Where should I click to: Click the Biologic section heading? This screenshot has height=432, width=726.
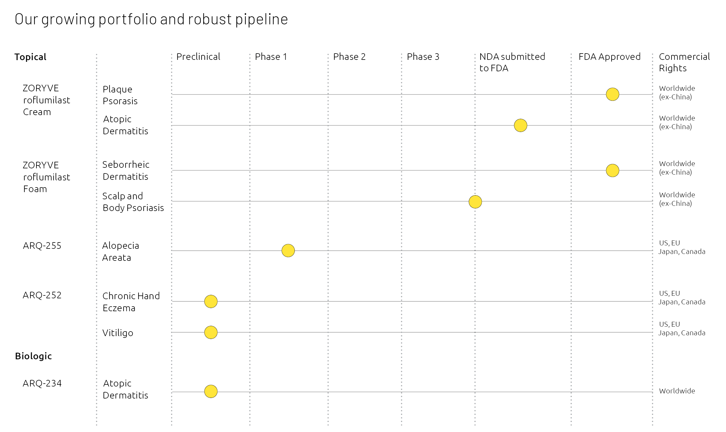click(x=34, y=356)
